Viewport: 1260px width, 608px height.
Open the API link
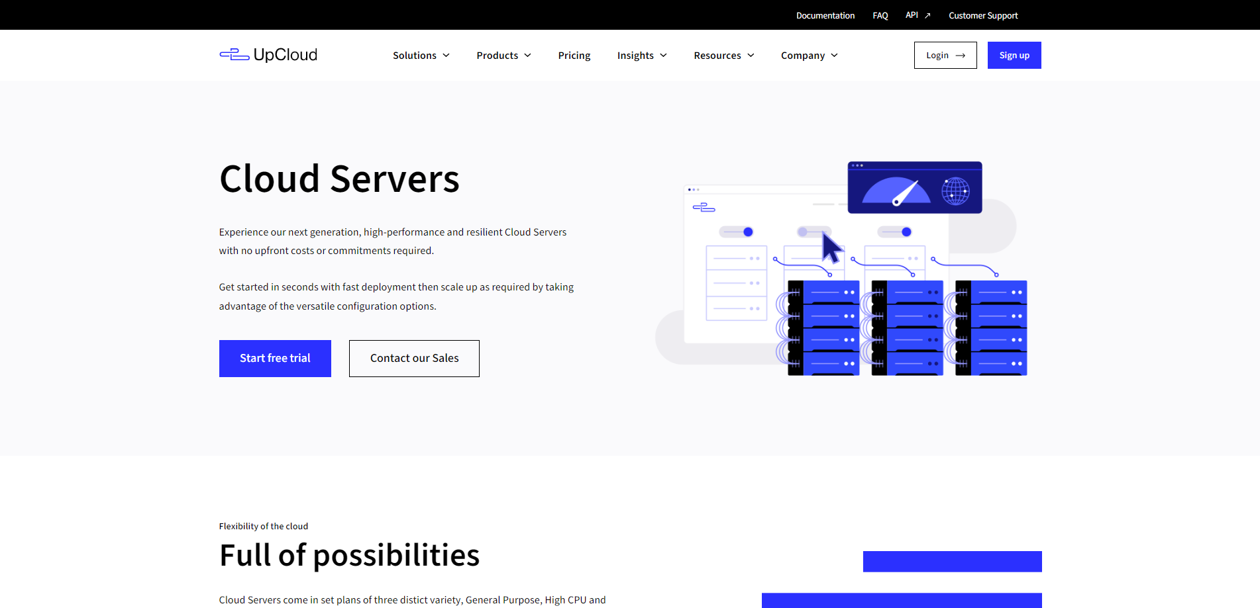(x=918, y=15)
